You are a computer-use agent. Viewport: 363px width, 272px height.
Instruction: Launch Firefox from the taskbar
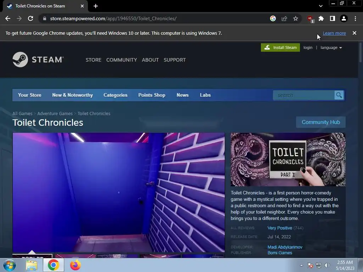(75, 265)
